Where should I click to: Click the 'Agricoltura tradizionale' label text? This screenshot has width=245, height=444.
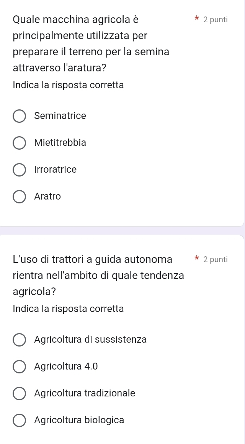(85, 393)
